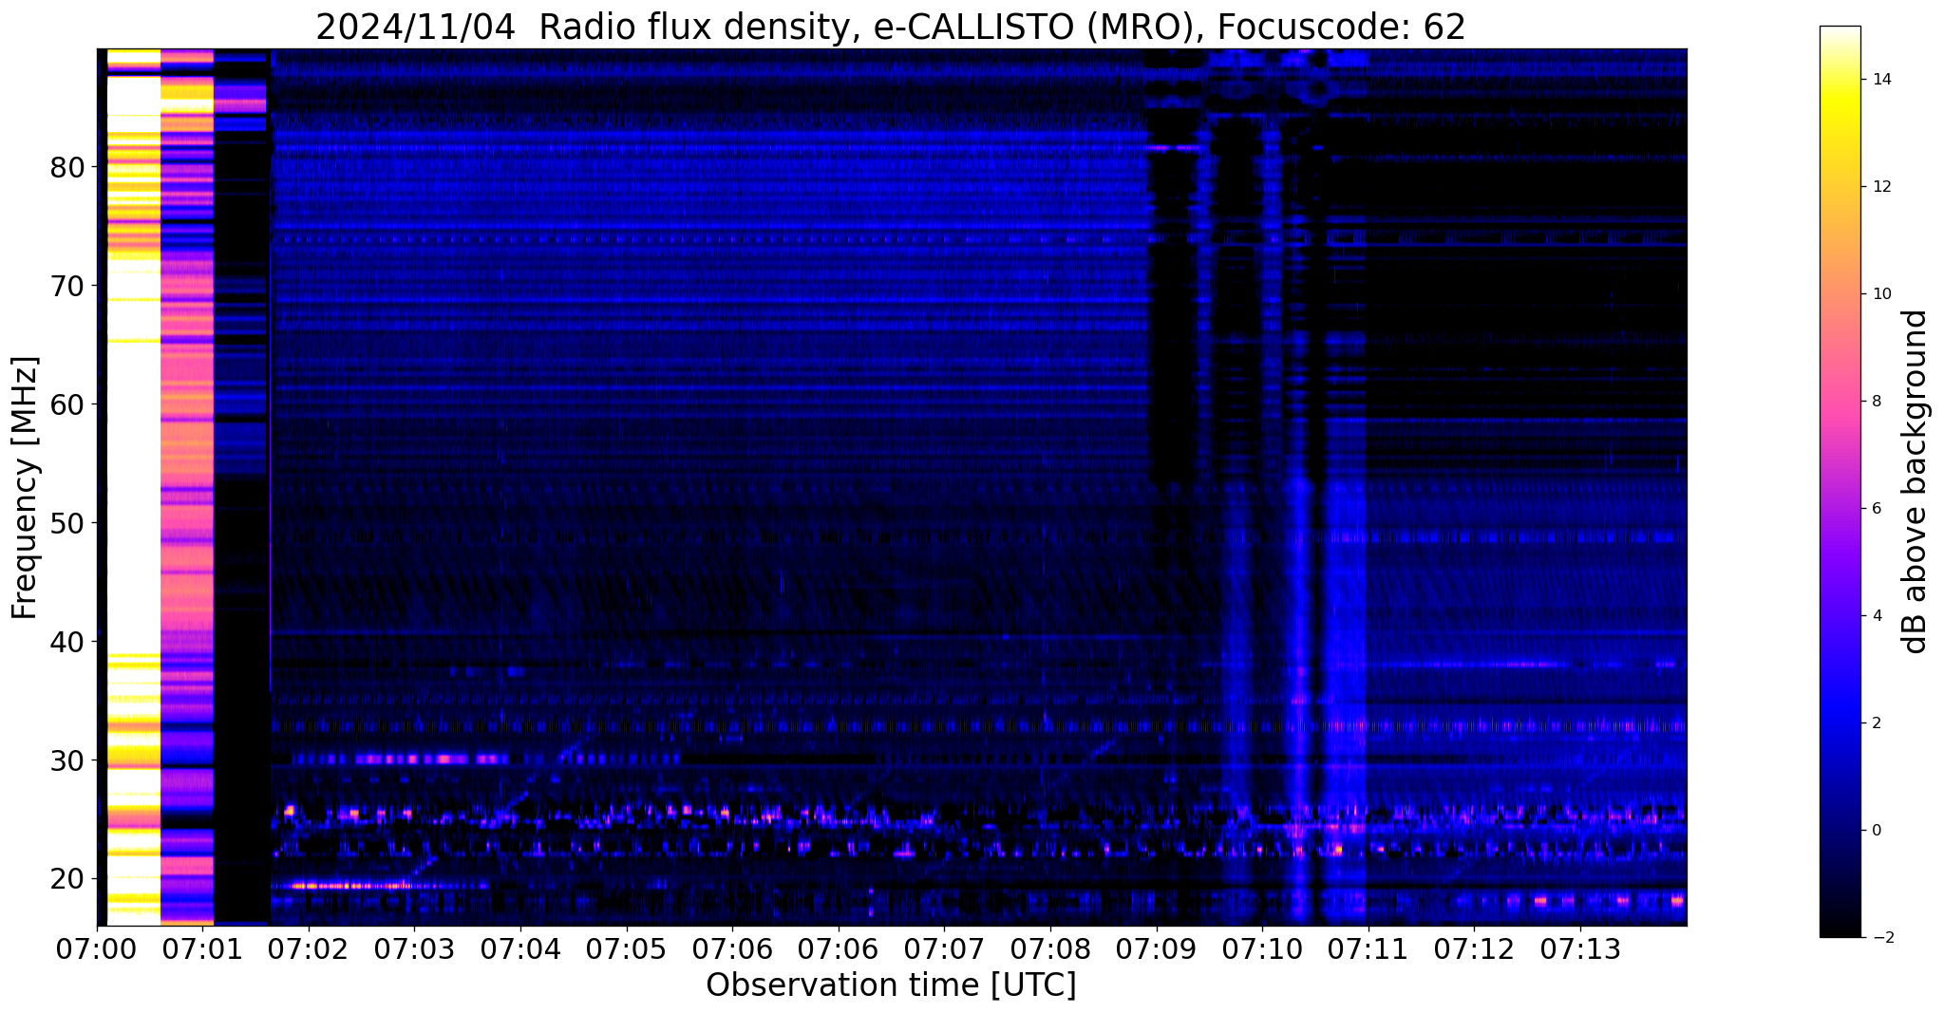This screenshot has width=1944, height=1013.
Task: Click the colorbar 4 dB tick label
Action: pos(1875,616)
